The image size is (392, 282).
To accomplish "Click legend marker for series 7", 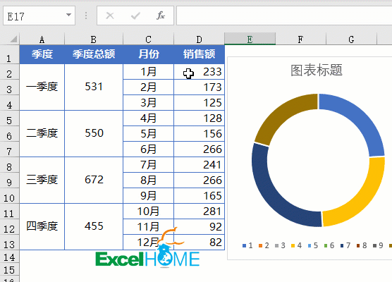I will click(342, 246).
